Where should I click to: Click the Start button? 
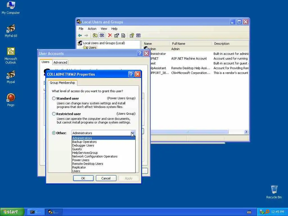(12, 212)
